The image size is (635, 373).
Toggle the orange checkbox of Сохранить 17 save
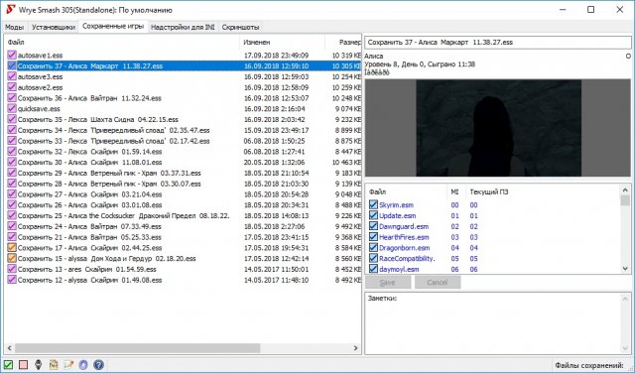click(12, 247)
